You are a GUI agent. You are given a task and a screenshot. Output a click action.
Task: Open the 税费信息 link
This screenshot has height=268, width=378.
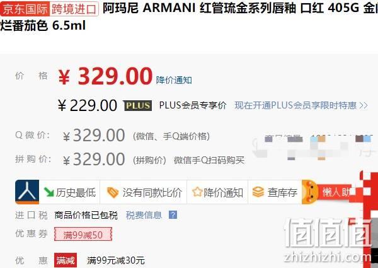tap(144, 215)
